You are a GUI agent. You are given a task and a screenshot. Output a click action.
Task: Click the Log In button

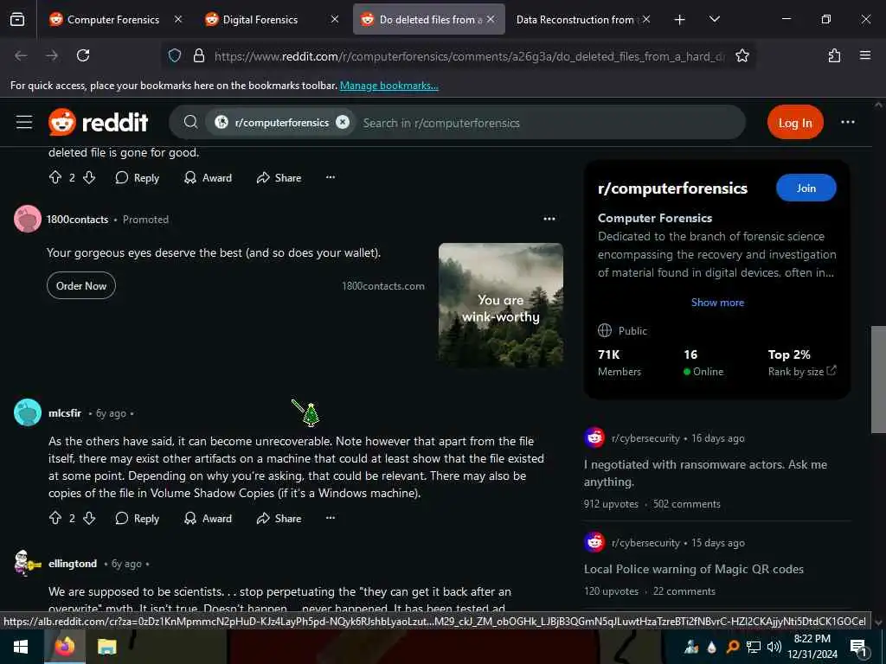[795, 123]
